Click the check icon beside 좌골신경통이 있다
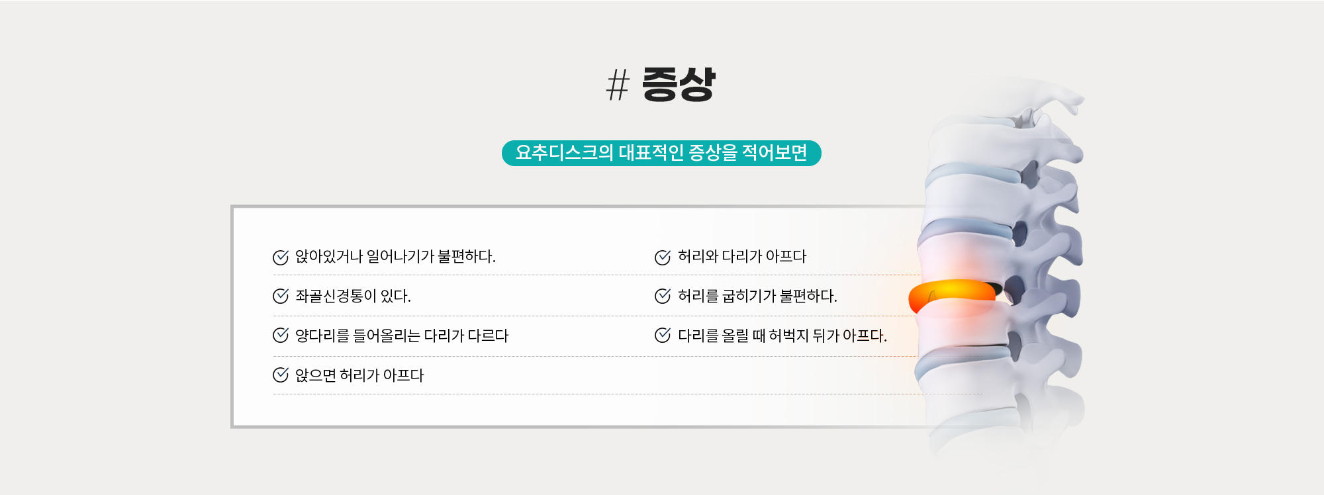This screenshot has width=1324, height=495. coord(281,296)
